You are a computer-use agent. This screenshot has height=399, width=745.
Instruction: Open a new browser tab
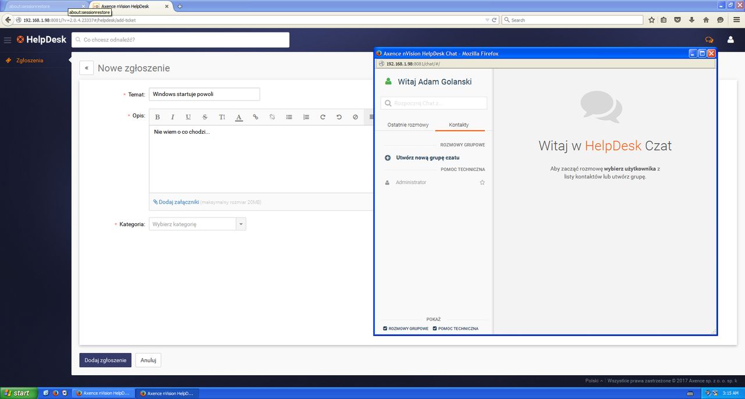pyautogui.click(x=179, y=6)
